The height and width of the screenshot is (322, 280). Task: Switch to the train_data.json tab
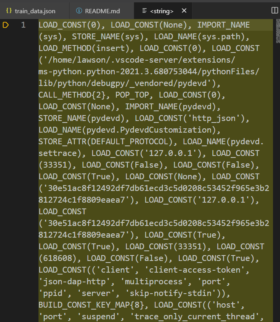click(x=35, y=11)
